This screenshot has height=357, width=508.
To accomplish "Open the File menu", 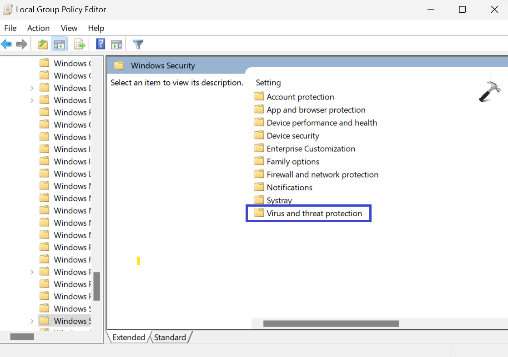I will pyautogui.click(x=10, y=28).
